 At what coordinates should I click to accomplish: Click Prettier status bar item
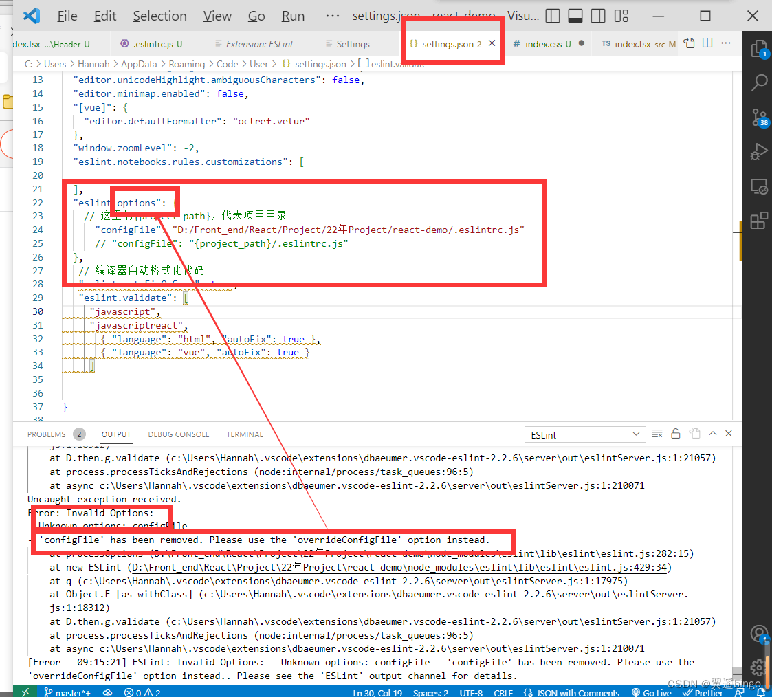702,692
